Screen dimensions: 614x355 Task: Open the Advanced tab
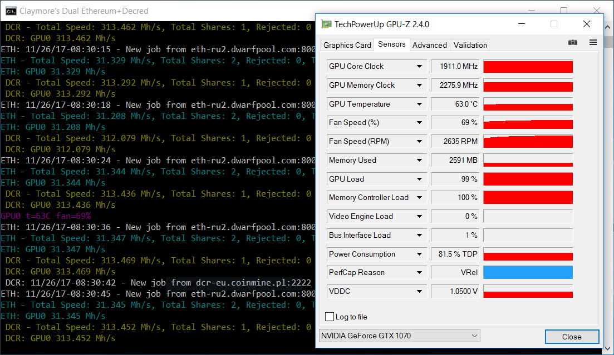tap(430, 45)
